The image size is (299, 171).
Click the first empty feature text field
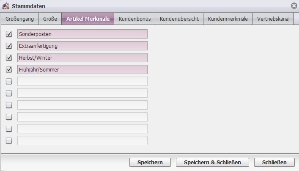click(82, 81)
